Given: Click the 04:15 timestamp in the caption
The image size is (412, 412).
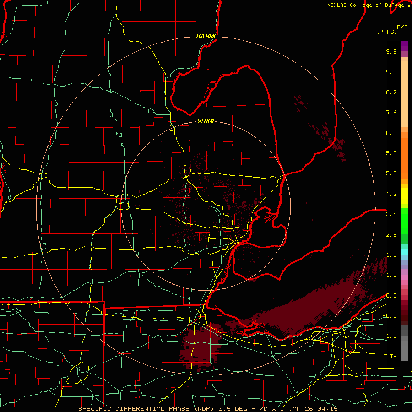Looking at the screenshot, I should point(327,409).
